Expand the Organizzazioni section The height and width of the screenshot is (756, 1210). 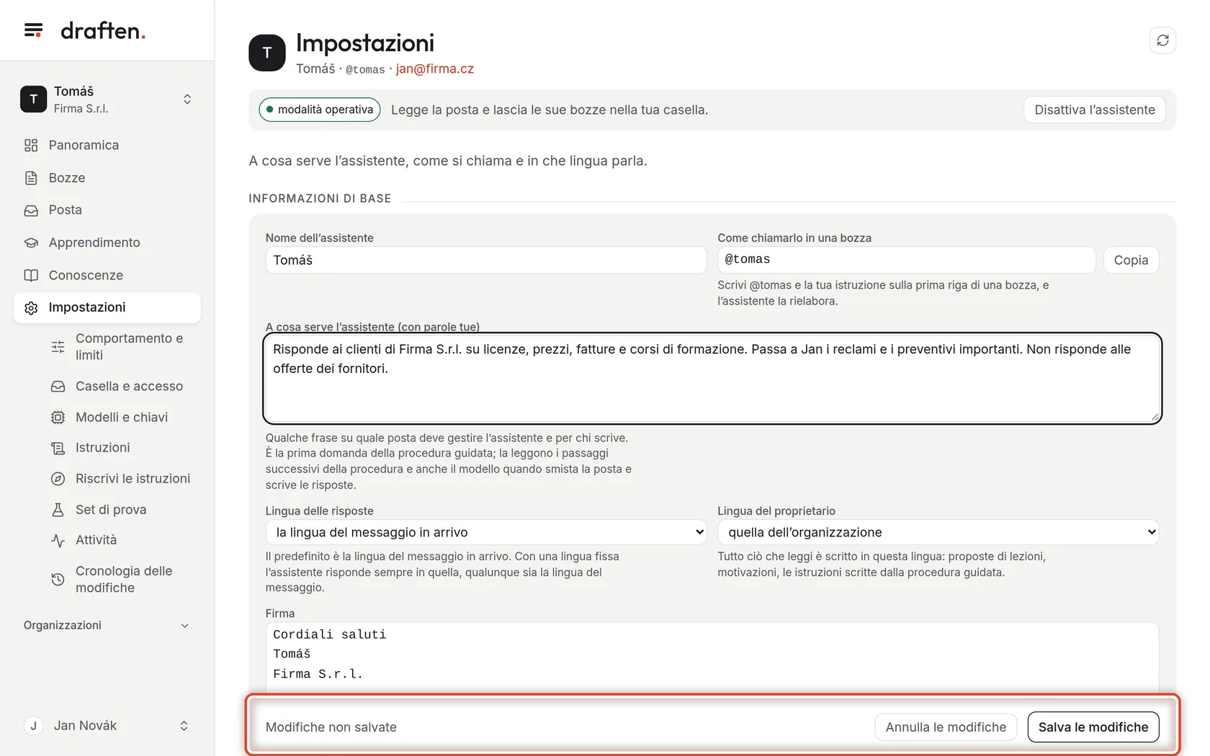pos(107,625)
